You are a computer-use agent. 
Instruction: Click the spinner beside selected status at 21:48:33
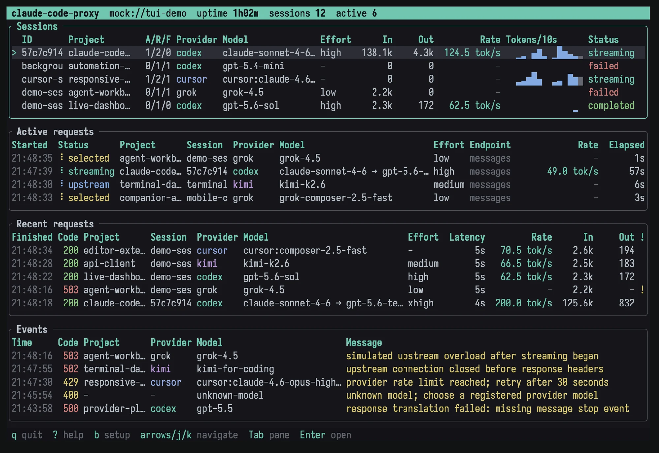click(62, 197)
